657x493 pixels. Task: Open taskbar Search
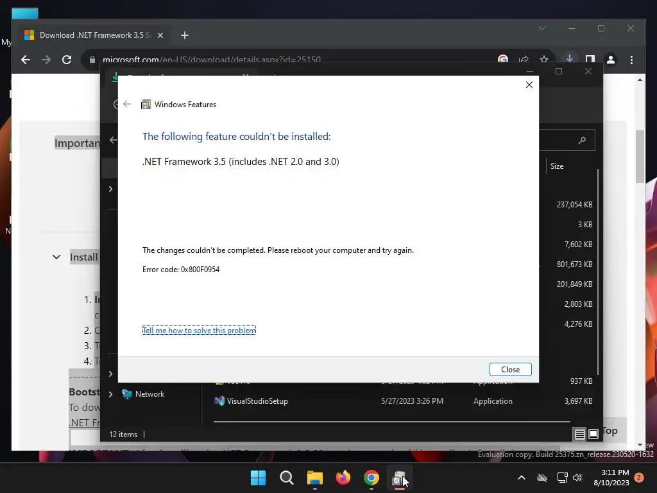(287, 478)
